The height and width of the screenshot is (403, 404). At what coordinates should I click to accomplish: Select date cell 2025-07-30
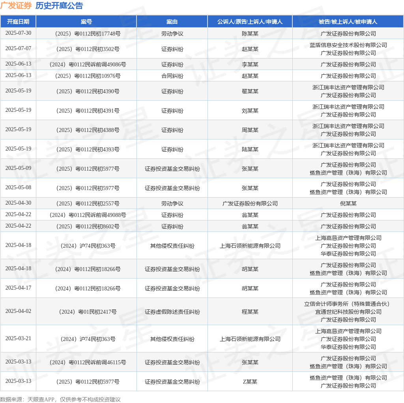coord(18,33)
